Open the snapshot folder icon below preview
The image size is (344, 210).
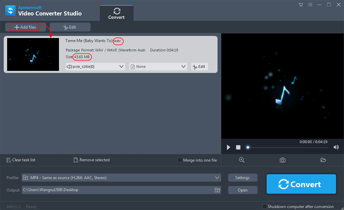point(323,160)
